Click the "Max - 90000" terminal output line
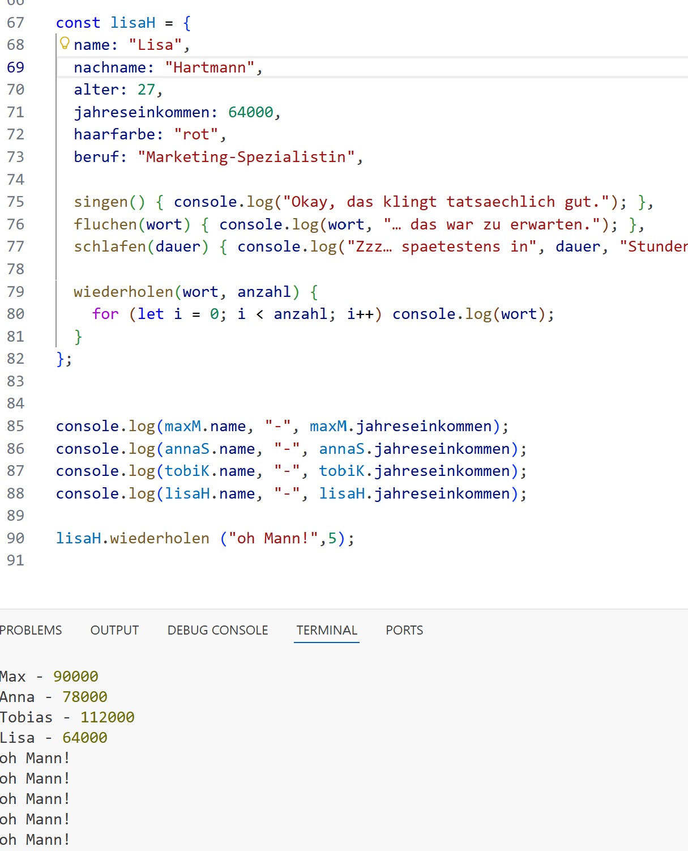Viewport: 688px width, 851px height. [x=49, y=676]
